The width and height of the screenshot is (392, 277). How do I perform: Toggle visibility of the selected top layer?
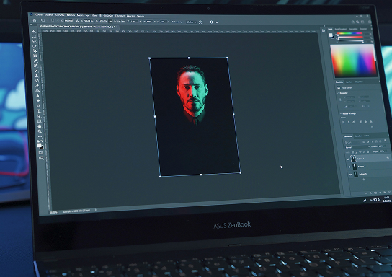pos(348,159)
